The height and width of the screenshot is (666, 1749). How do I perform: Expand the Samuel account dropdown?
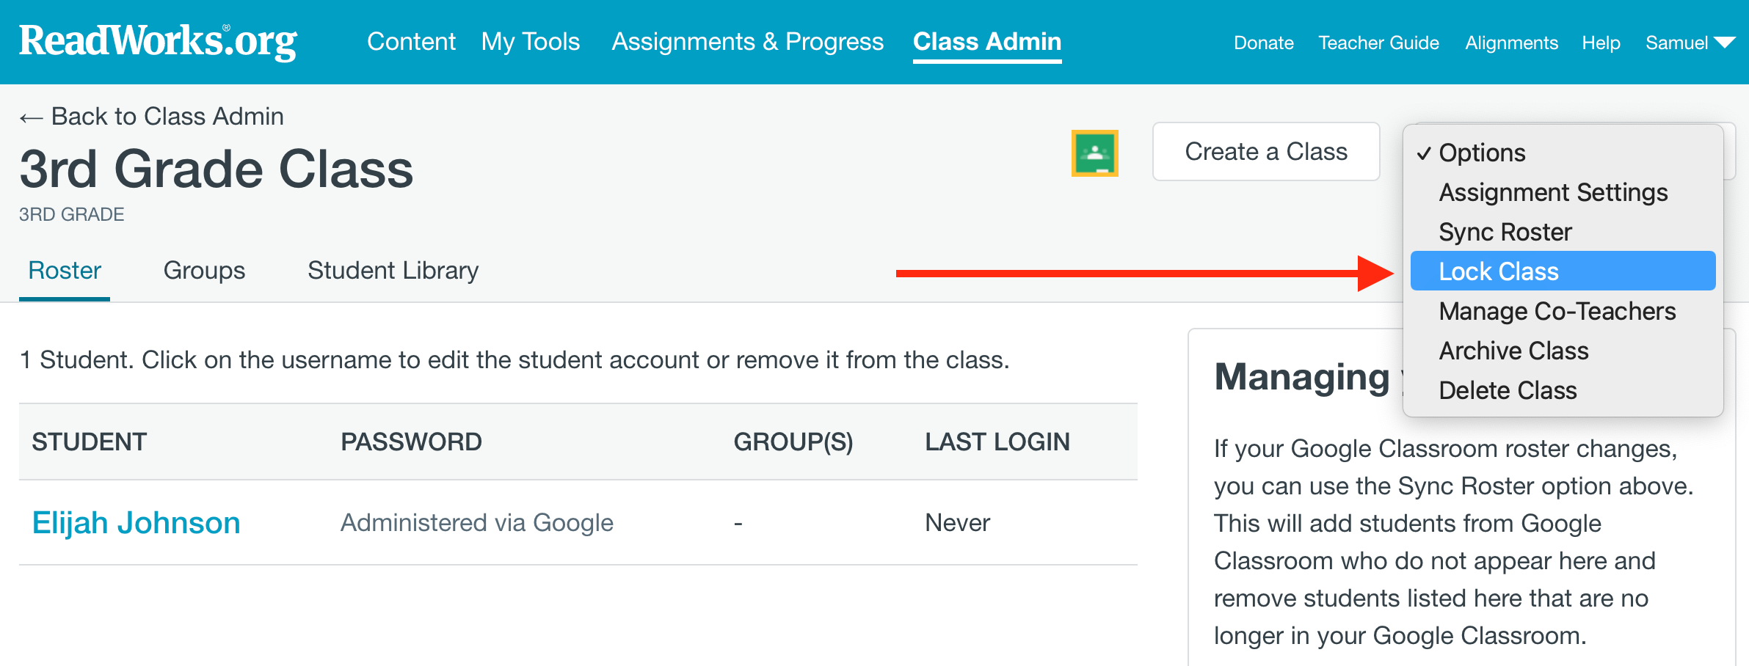[1690, 43]
